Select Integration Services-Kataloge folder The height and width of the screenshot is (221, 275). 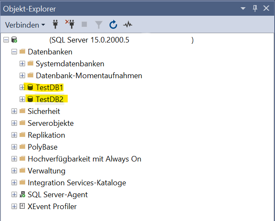77,183
